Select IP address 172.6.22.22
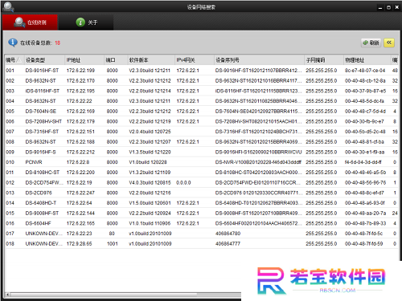The height and width of the screenshot is (301, 402). 79,101
